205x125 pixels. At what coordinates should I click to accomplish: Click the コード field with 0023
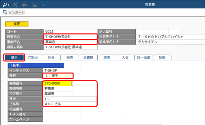(x=70, y=31)
